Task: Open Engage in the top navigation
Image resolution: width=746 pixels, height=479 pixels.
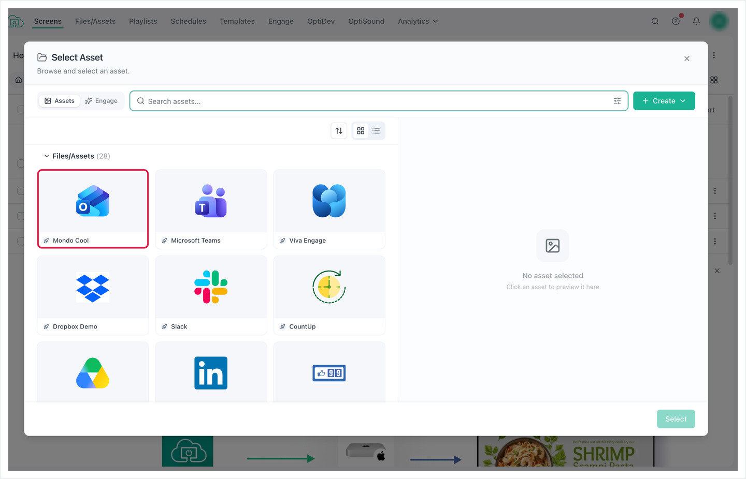Action: [281, 21]
